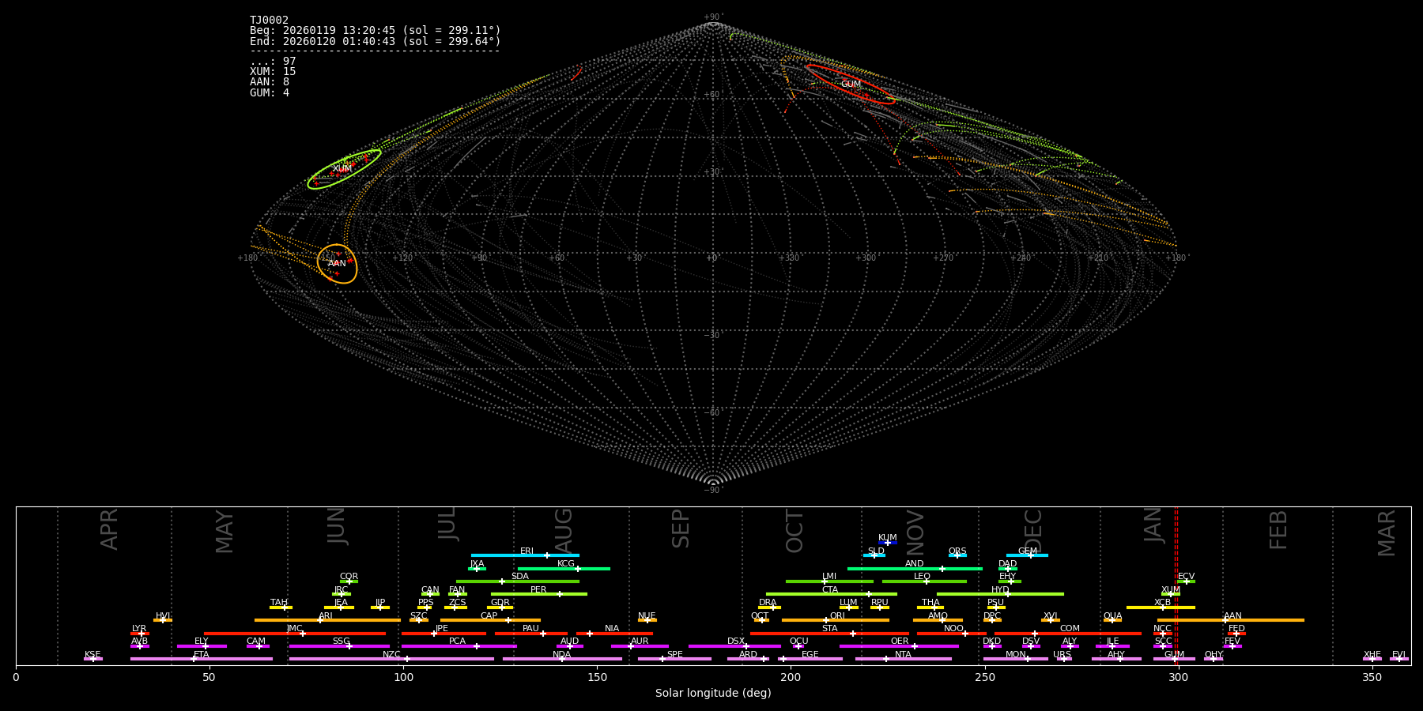Click the XHE shower bar in the timeline

(1372, 659)
